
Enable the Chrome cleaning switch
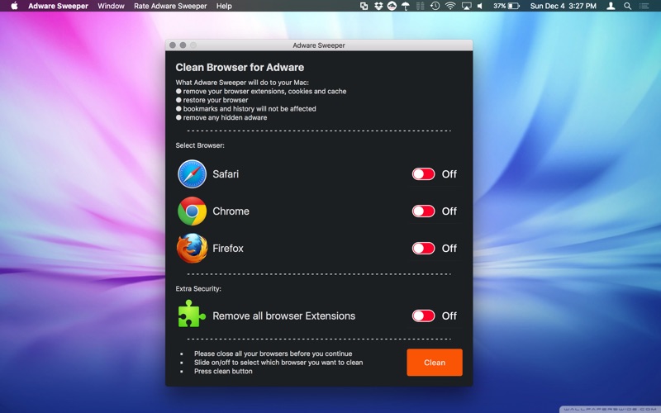click(x=423, y=211)
